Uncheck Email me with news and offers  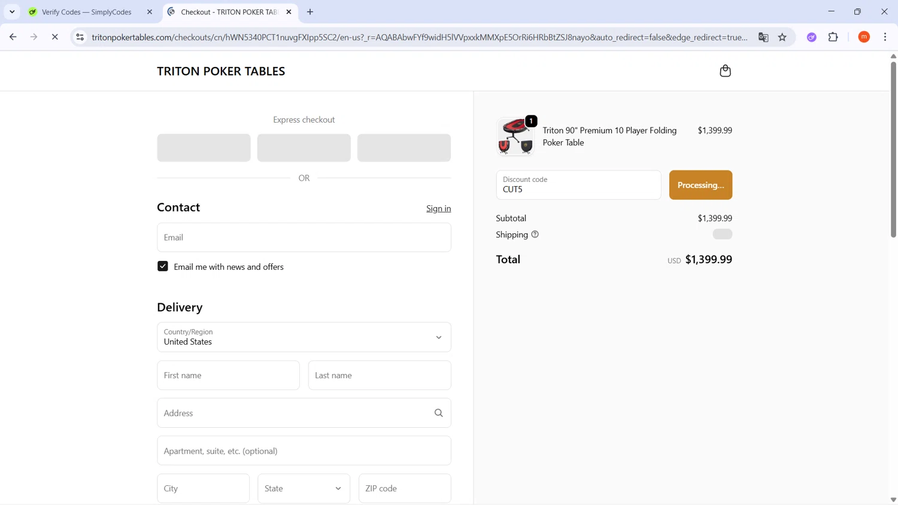tap(163, 266)
